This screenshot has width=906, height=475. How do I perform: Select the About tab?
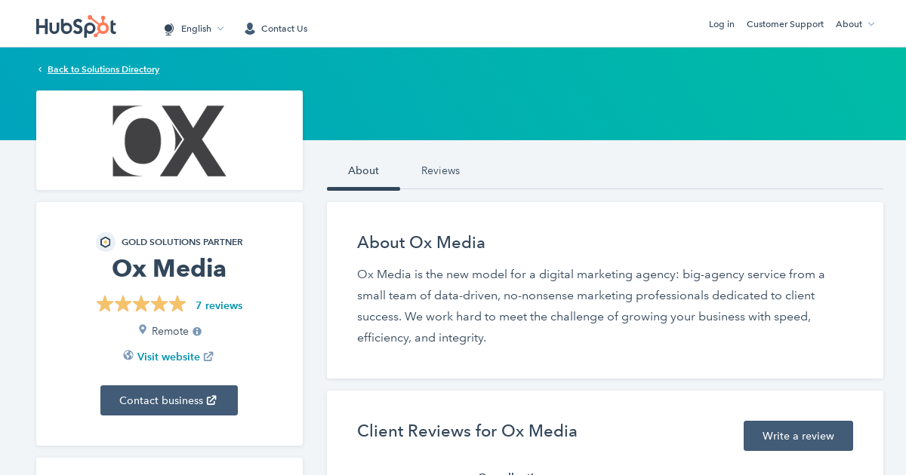(x=363, y=170)
